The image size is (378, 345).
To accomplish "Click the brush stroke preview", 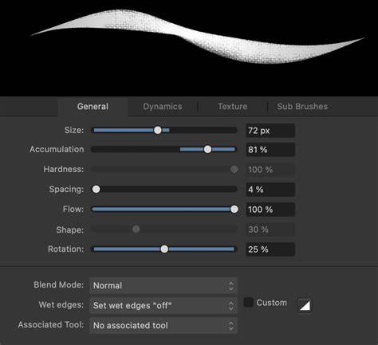I will 189,48.
